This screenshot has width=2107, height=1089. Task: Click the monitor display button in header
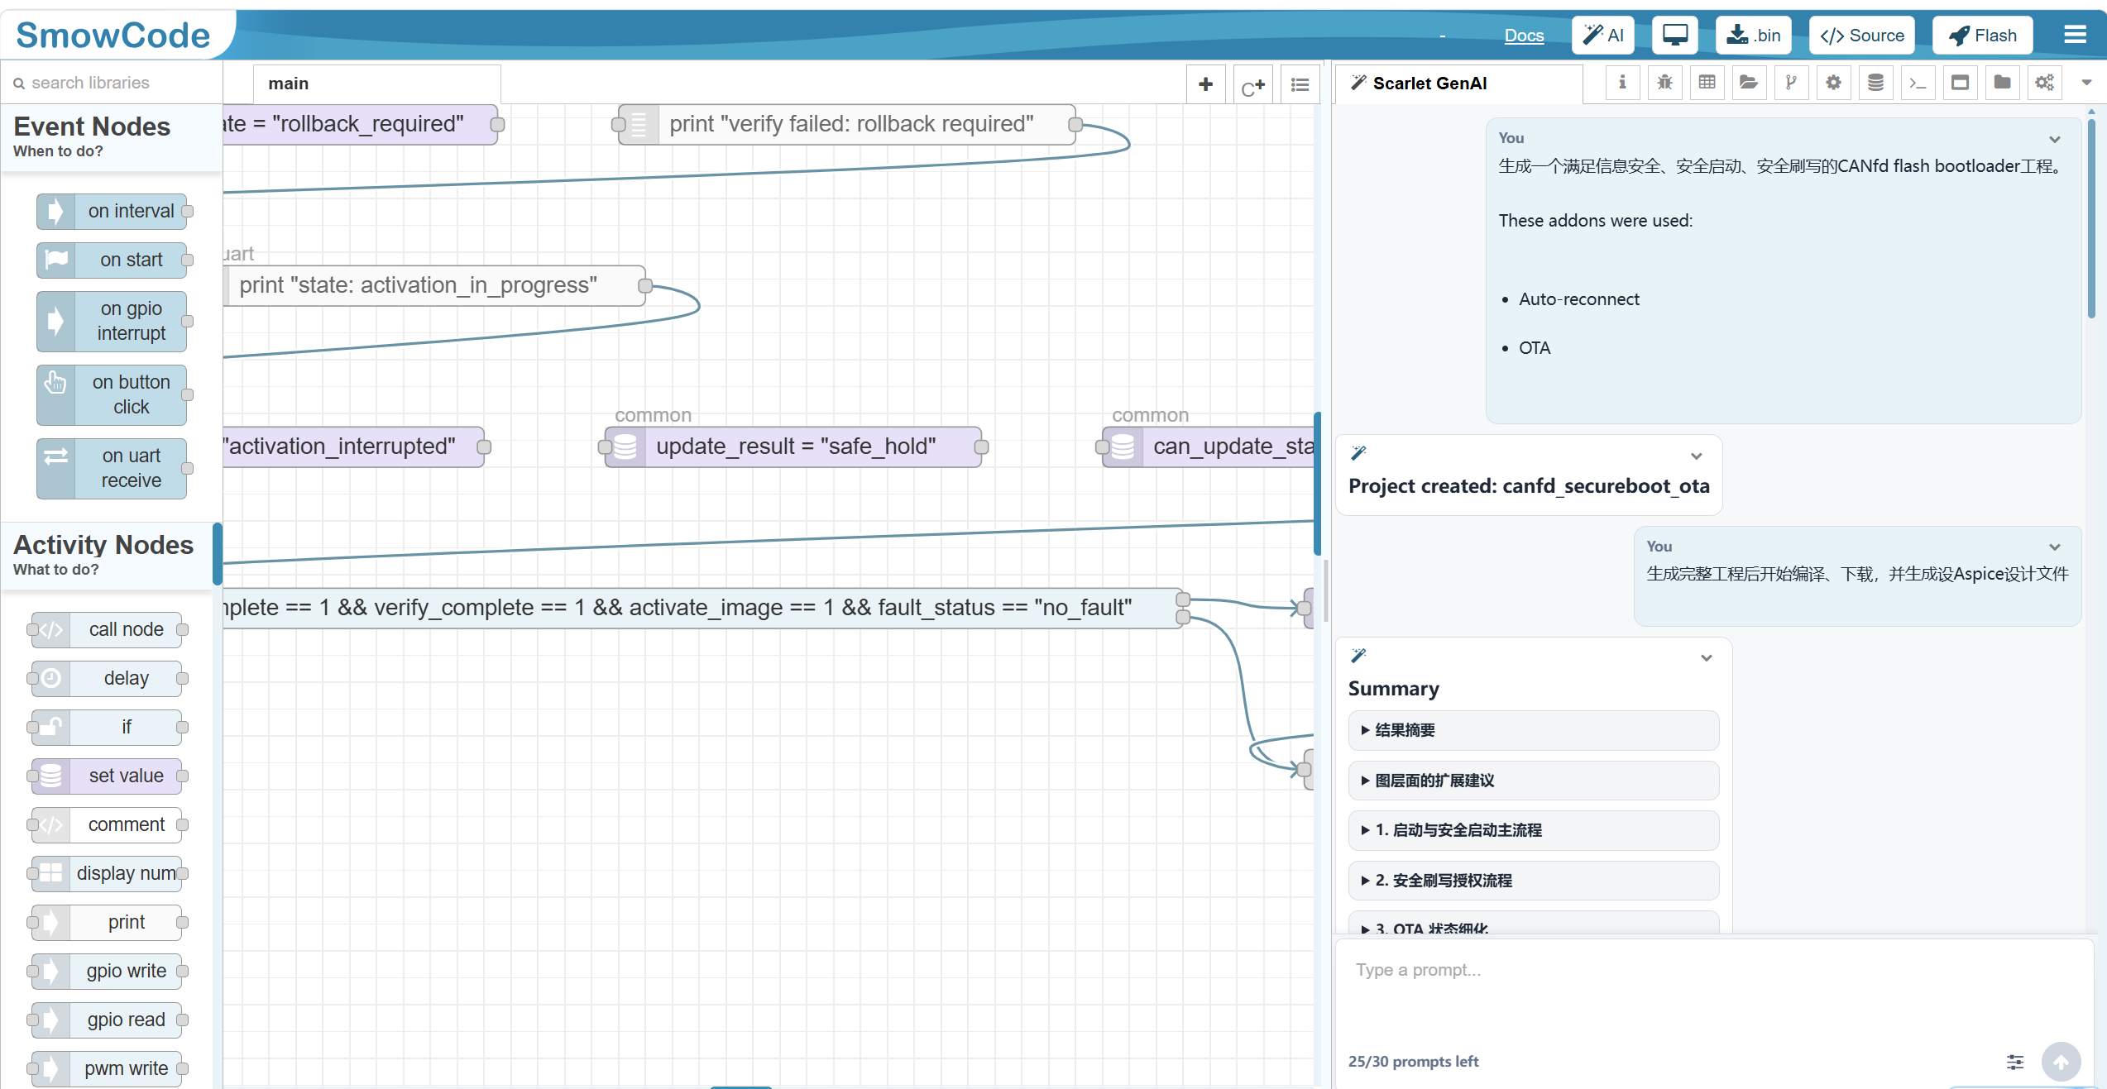[x=1674, y=36]
